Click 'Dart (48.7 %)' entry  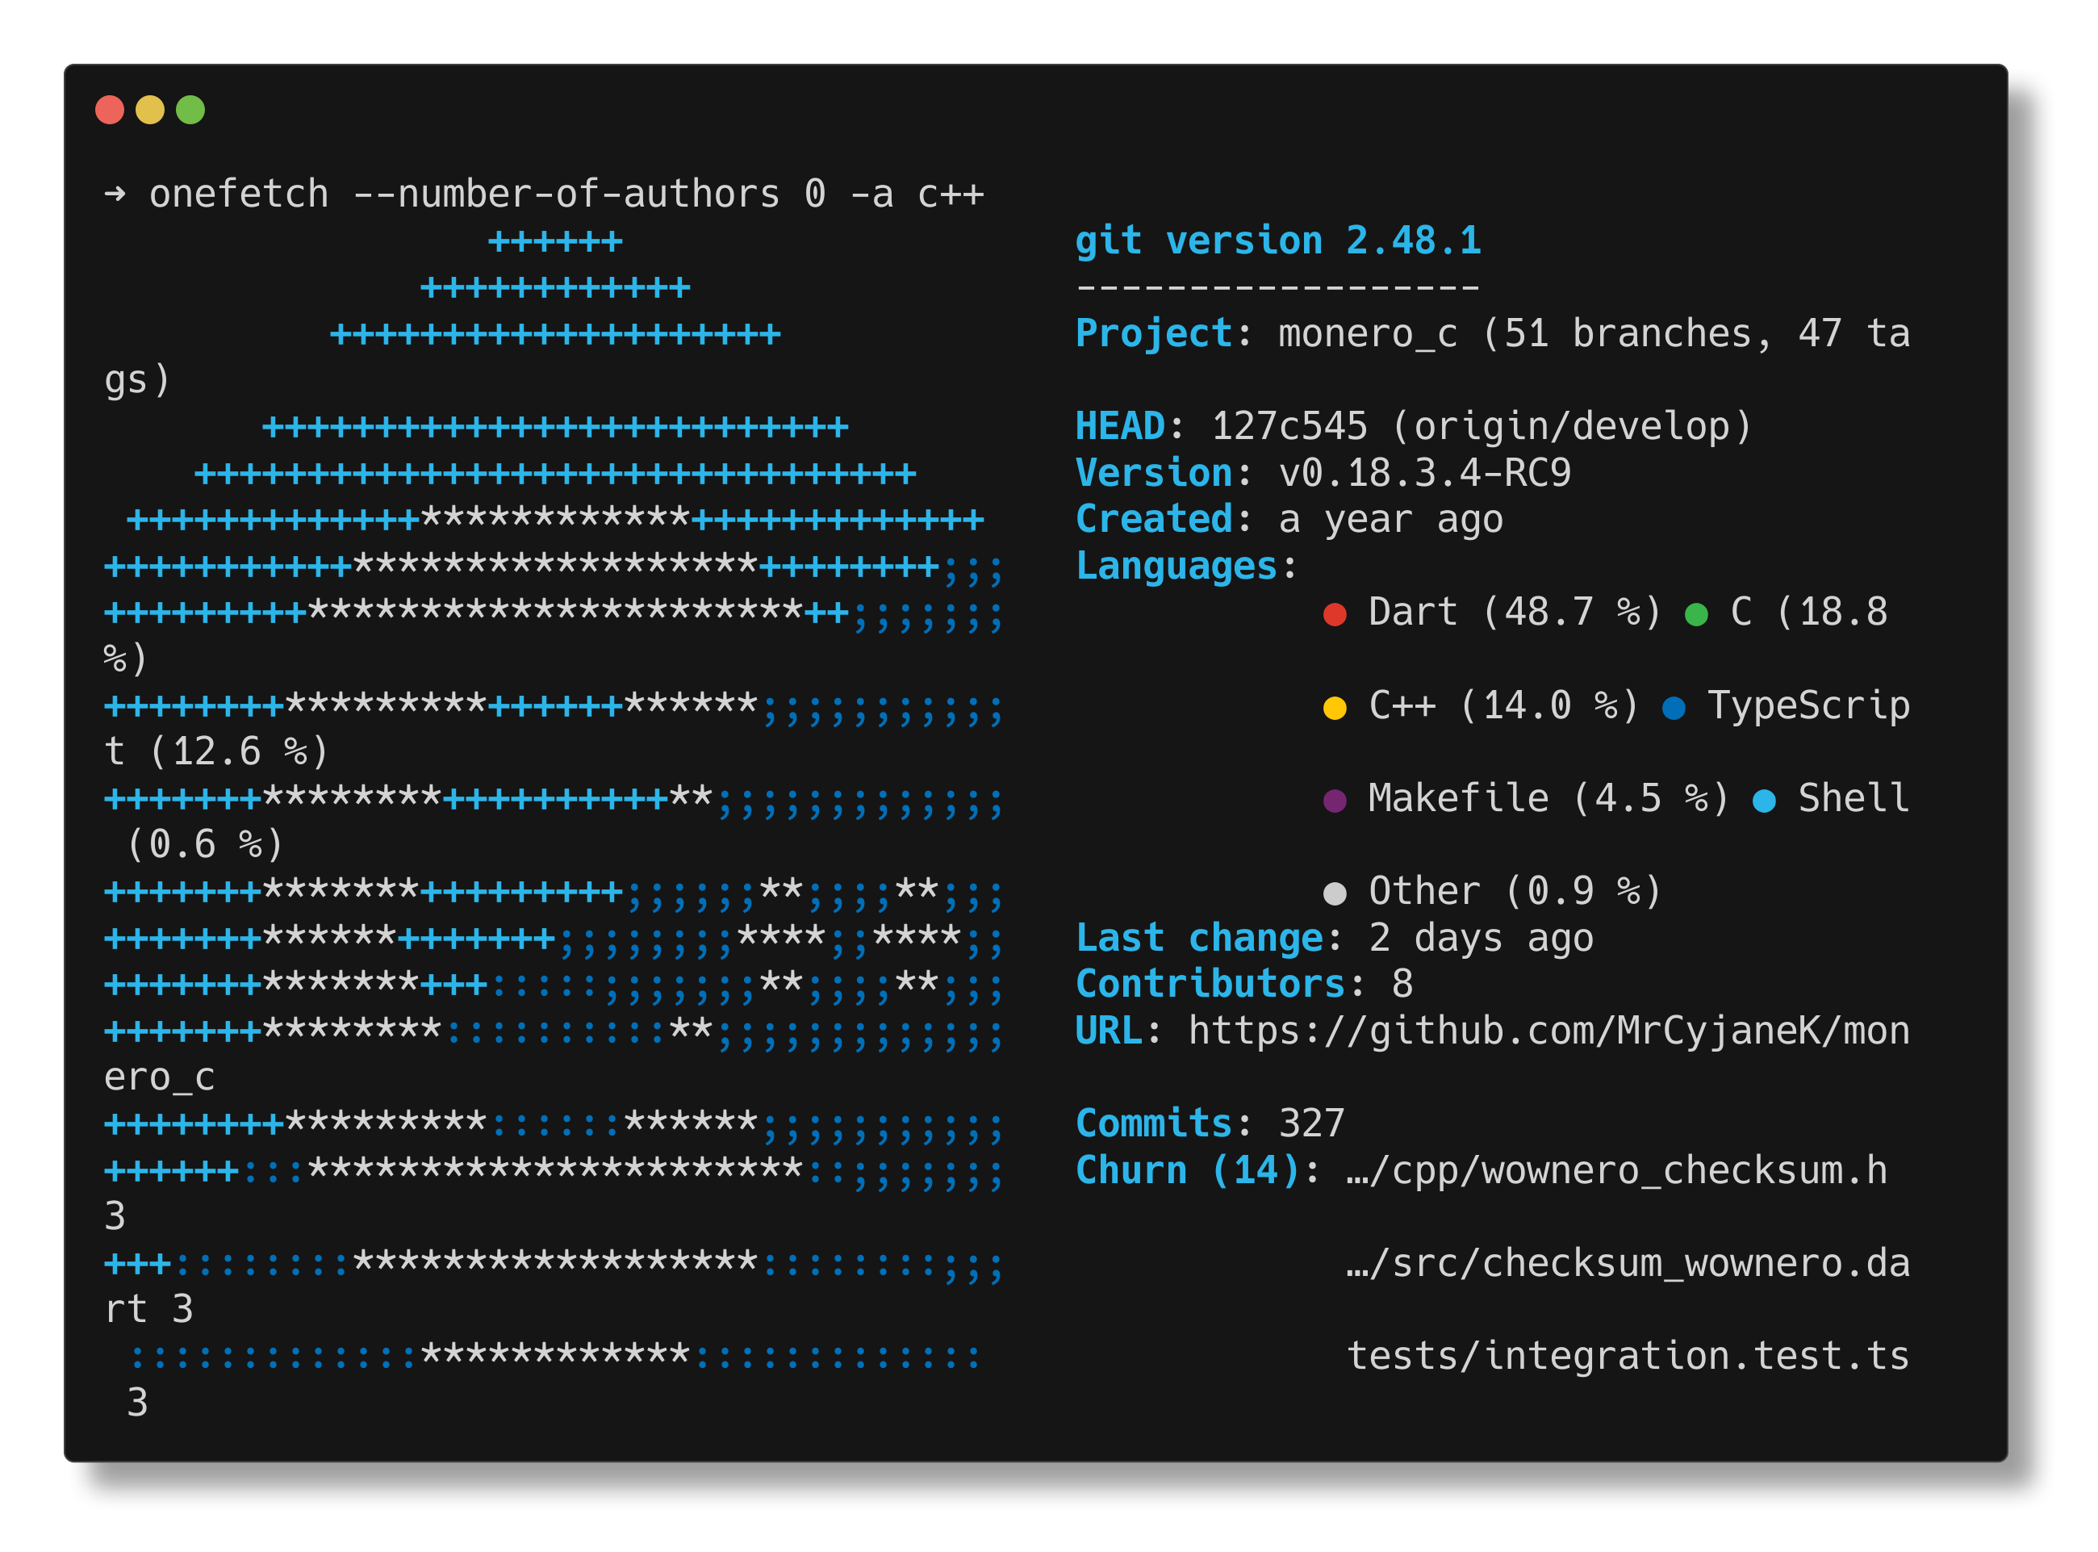(x=1515, y=613)
